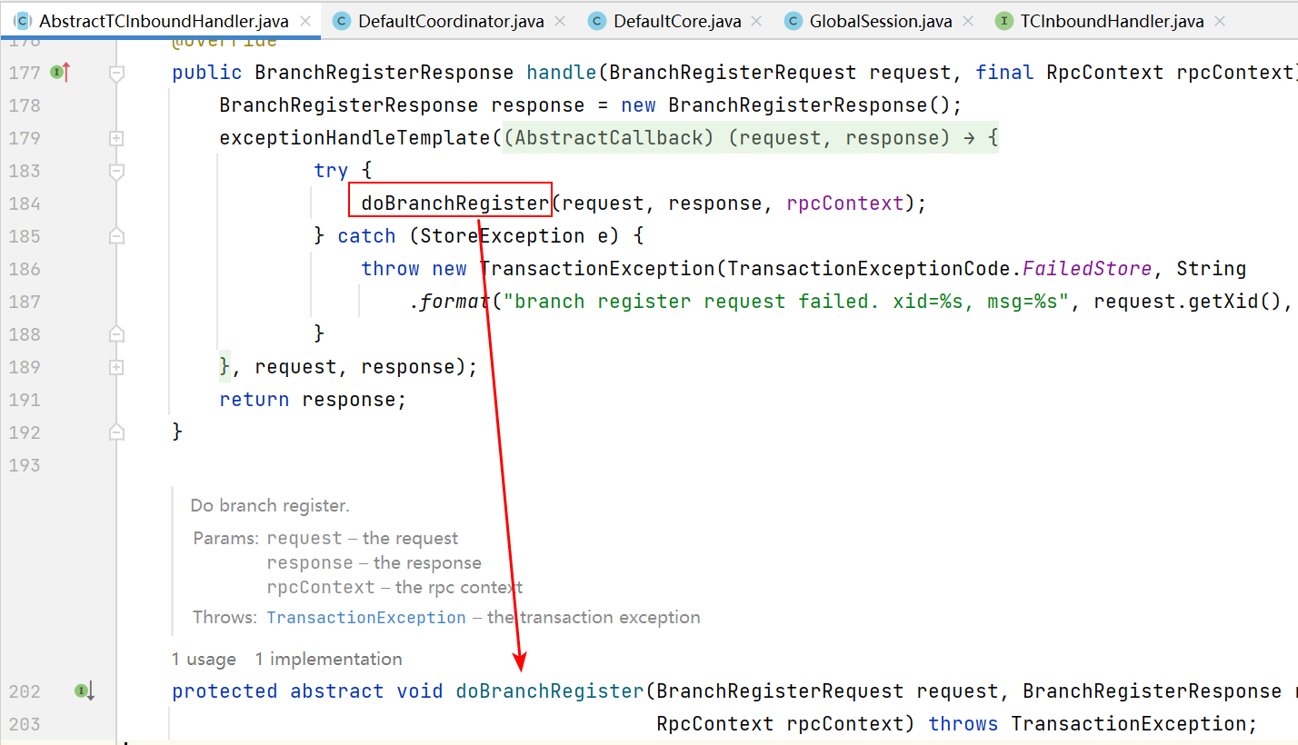Close the DefaultCoordinator.java tab
The height and width of the screenshot is (745, 1298).
point(559,21)
